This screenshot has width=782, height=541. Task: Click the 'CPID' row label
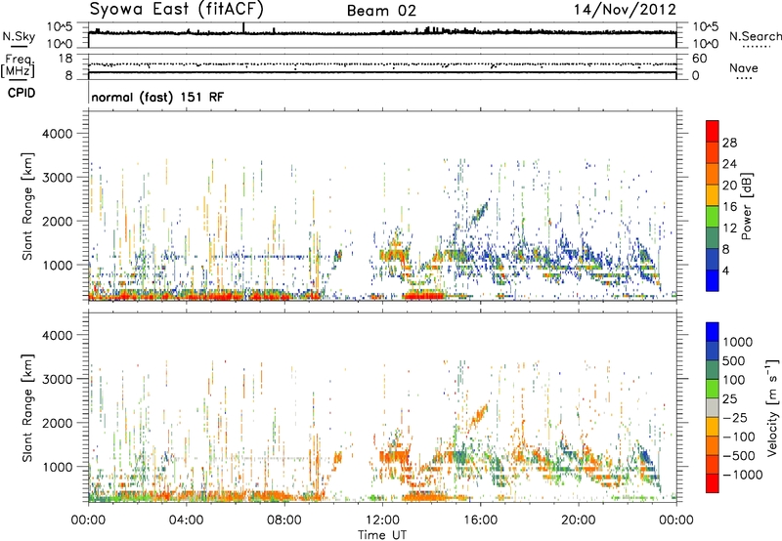point(22,93)
